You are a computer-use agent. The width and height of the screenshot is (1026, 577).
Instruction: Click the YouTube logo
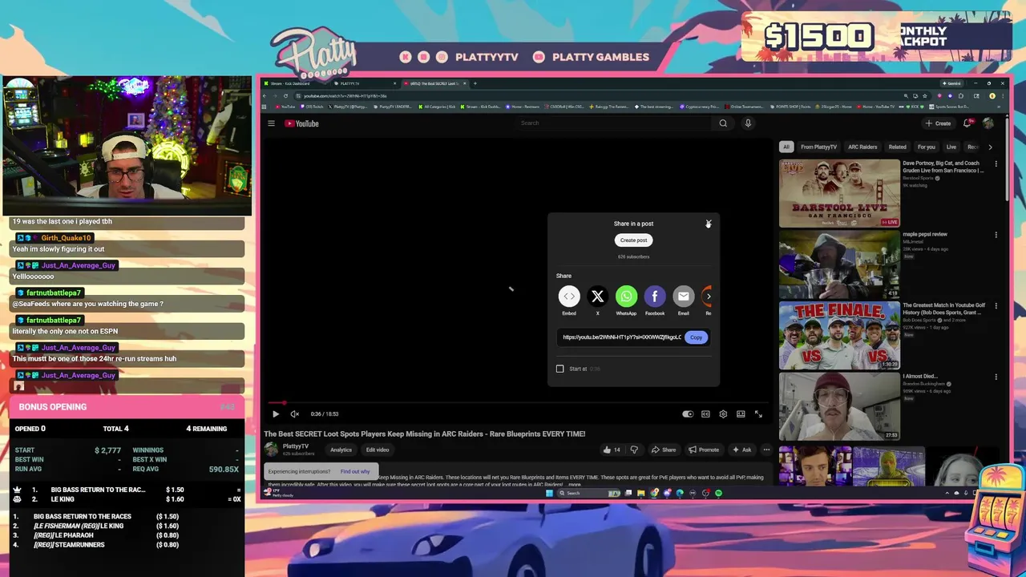pos(302,123)
